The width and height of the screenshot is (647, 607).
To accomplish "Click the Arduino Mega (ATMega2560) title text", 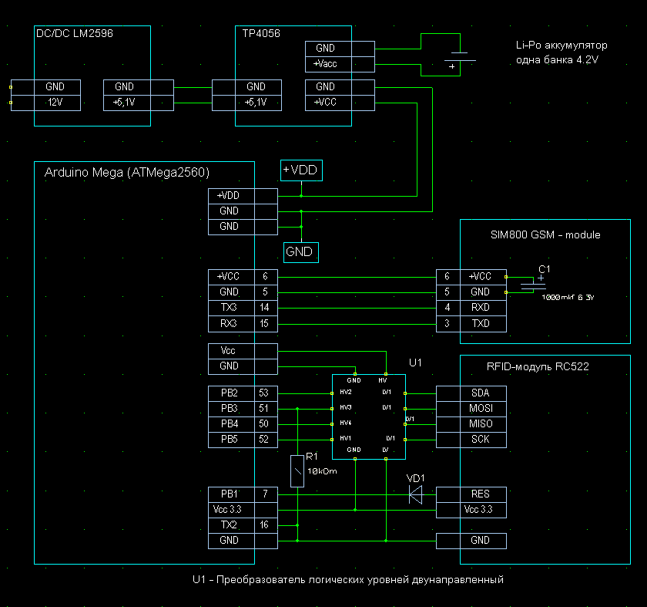I will pos(127,171).
